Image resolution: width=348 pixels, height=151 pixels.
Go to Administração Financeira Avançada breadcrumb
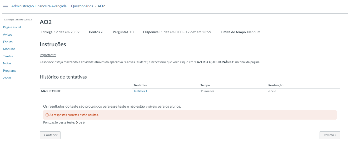[x=39, y=6]
